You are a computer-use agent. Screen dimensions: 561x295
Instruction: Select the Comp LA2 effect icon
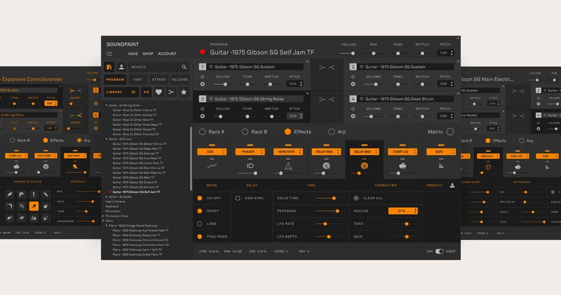click(x=403, y=166)
